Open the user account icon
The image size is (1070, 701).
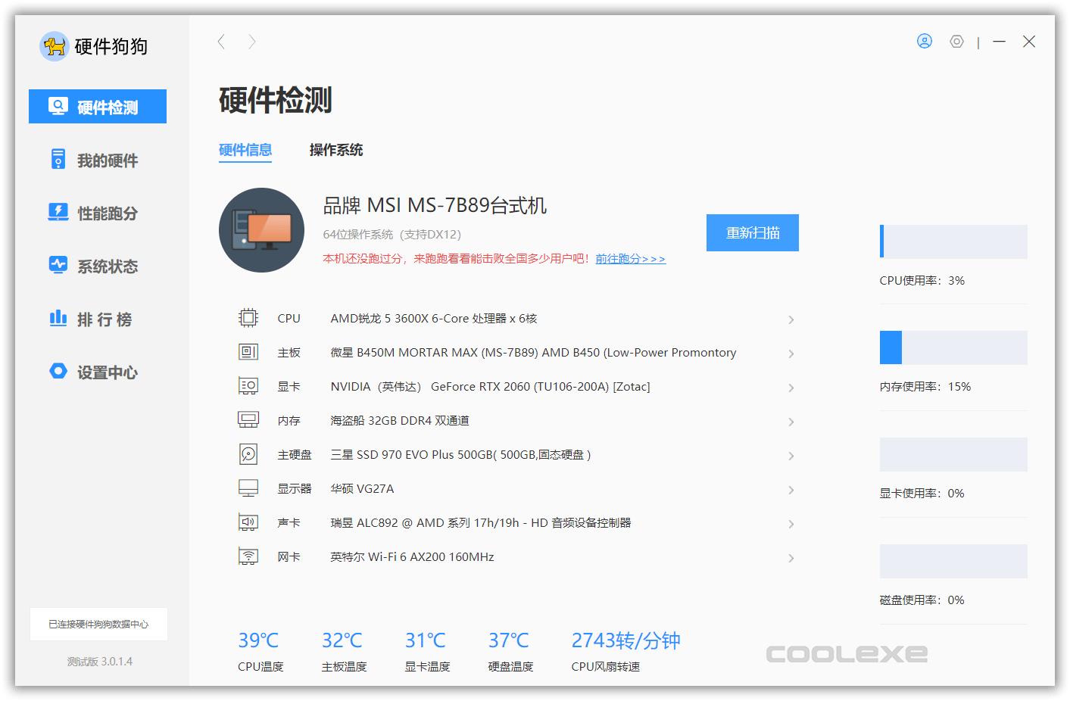click(x=925, y=42)
